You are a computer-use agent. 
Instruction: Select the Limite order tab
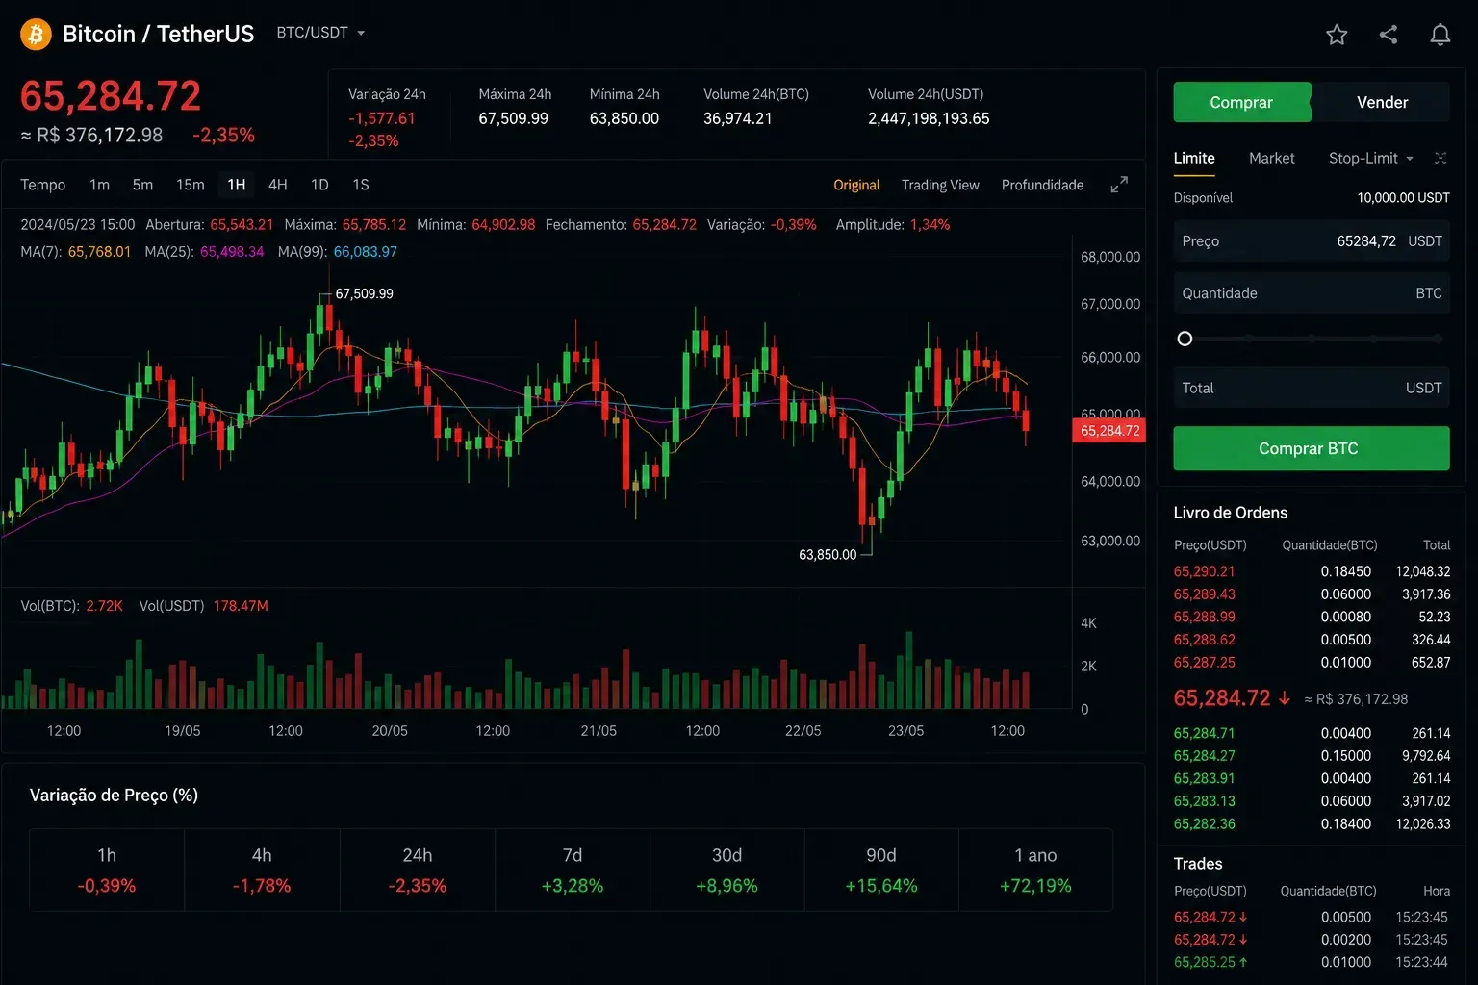pyautogui.click(x=1194, y=158)
